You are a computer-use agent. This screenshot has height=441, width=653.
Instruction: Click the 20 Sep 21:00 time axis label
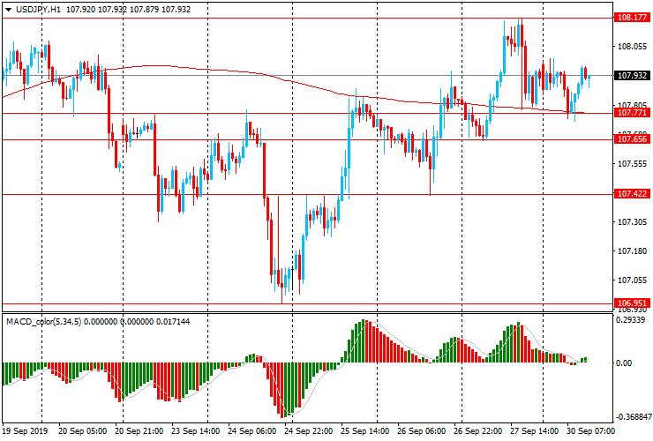pyautogui.click(x=138, y=432)
